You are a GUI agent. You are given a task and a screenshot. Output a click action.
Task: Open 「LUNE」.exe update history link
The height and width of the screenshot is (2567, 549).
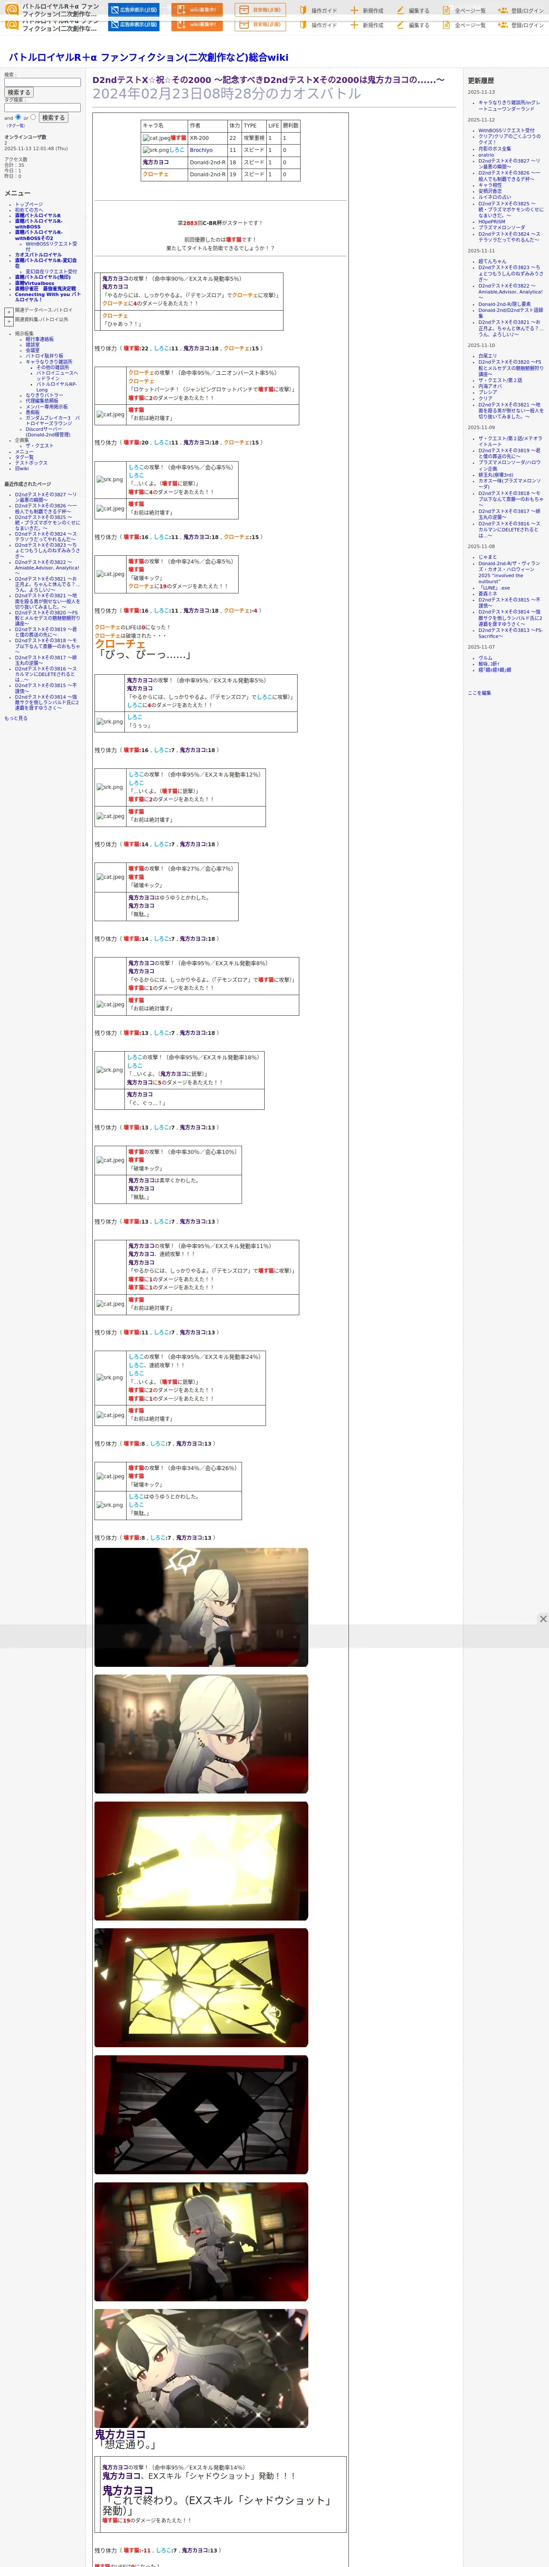(x=493, y=588)
